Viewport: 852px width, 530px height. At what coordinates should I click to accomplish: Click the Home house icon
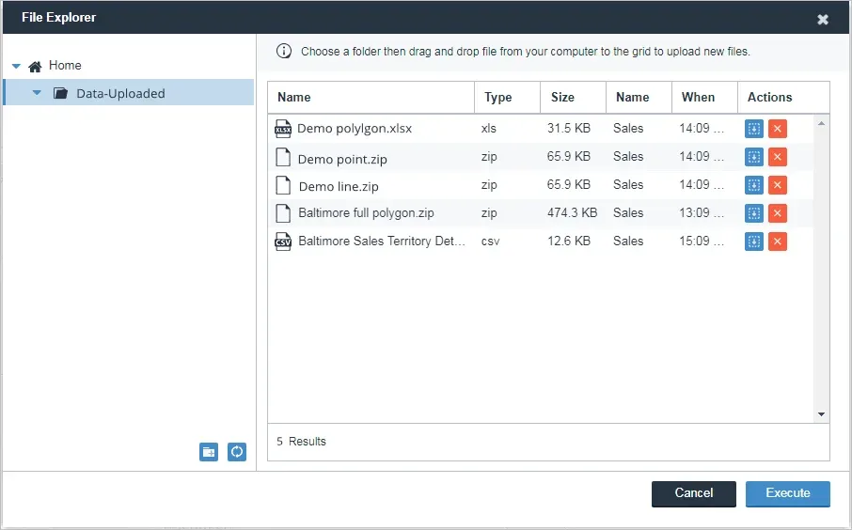point(36,66)
